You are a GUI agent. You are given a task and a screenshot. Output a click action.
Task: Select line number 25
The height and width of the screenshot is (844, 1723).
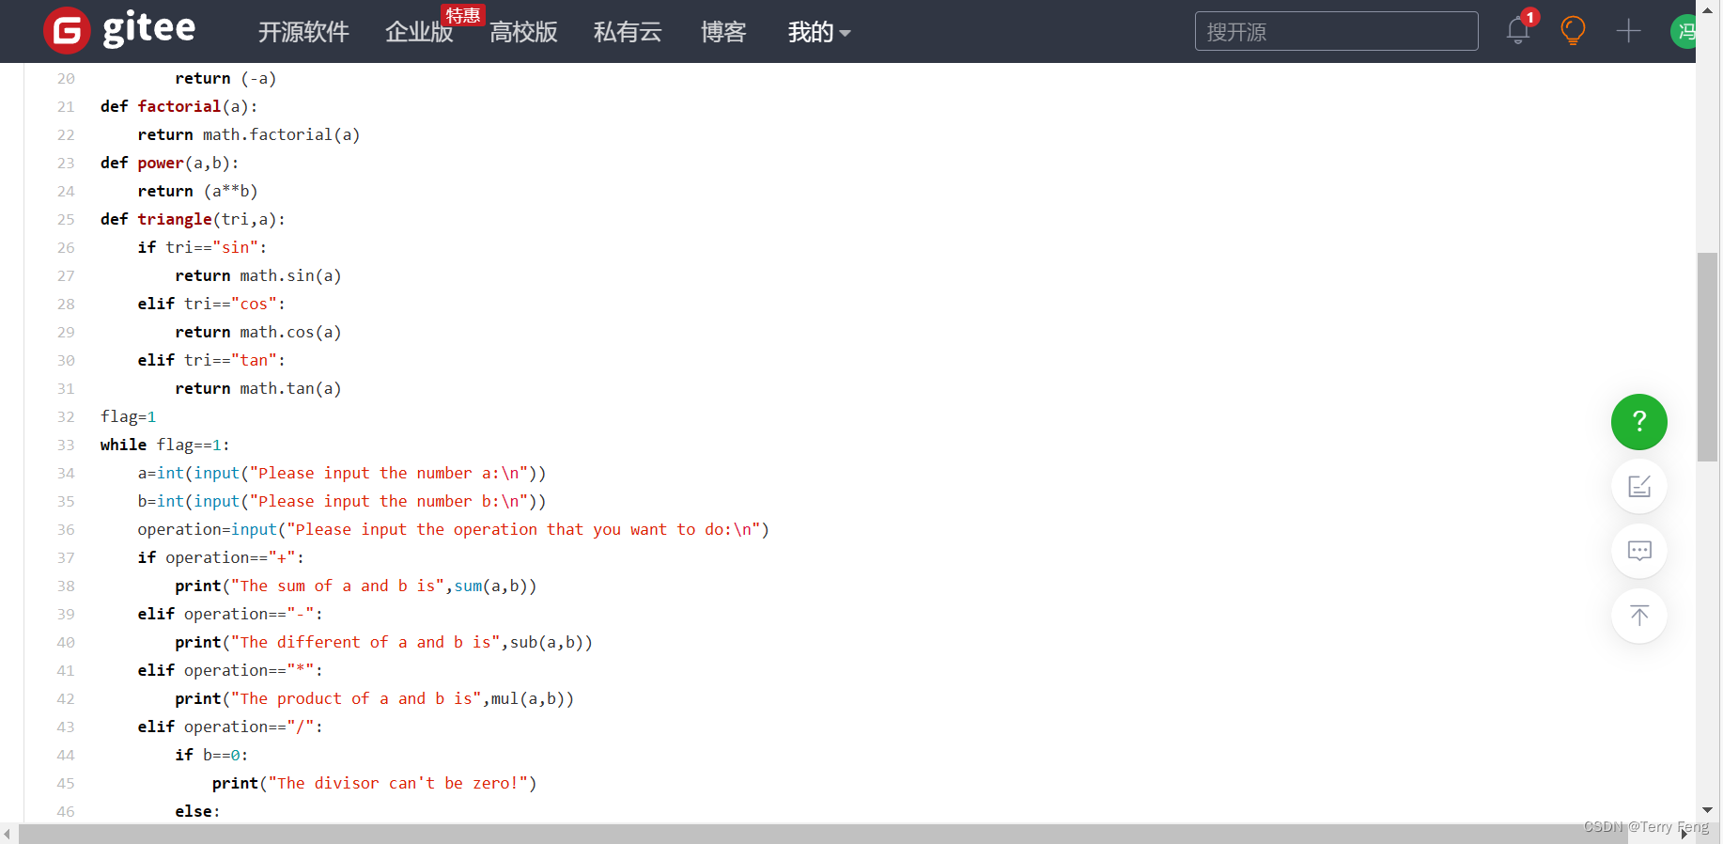[66, 220]
